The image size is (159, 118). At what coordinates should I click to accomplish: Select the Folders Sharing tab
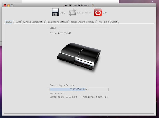[x=77, y=22]
